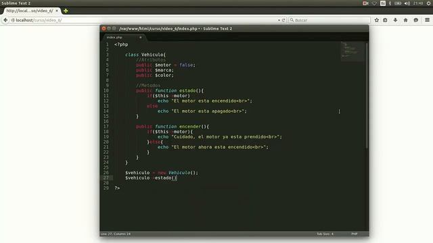Click the 'class Vehiculo{' code line
Viewport: 433px width, 243px height.
click(145, 55)
